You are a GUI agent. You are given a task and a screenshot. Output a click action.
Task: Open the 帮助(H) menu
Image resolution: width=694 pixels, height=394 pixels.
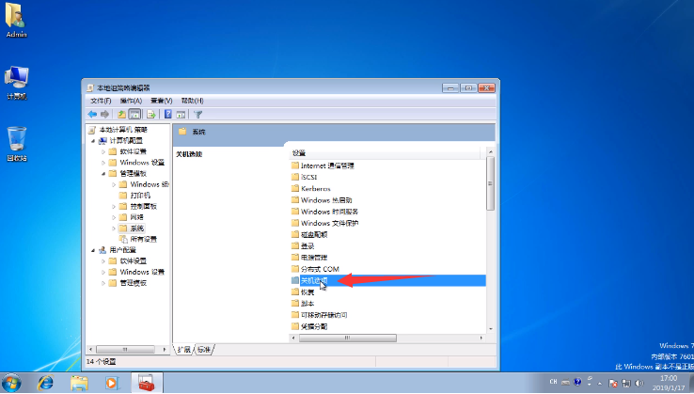192,101
